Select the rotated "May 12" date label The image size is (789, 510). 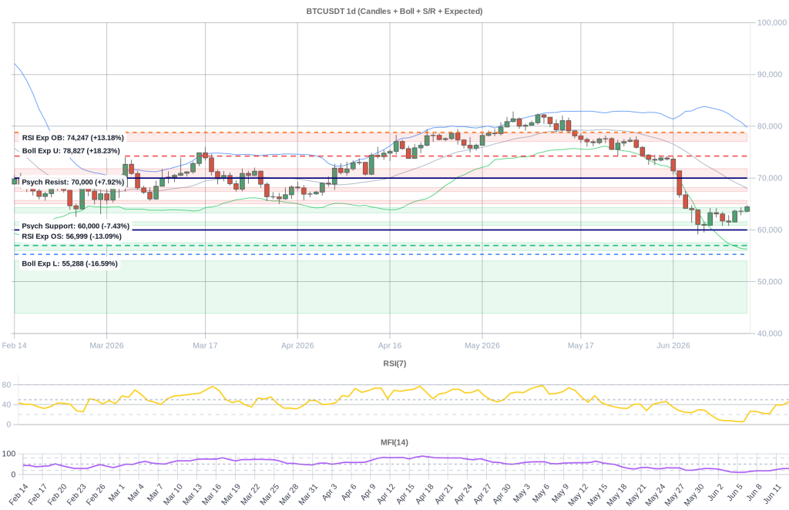pos(578,495)
